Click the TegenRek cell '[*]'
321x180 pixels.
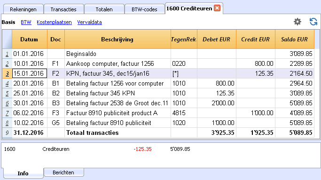[184, 73]
